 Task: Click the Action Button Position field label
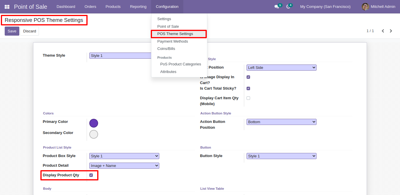(x=213, y=125)
